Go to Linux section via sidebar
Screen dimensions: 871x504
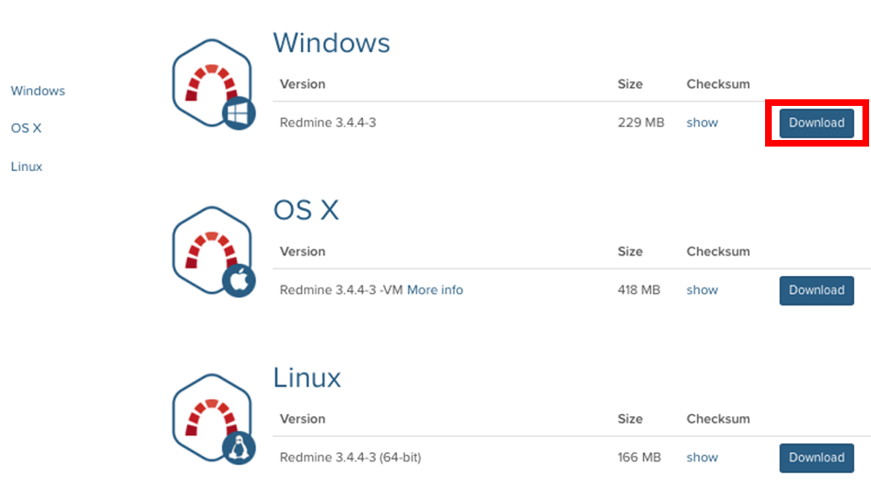click(26, 166)
